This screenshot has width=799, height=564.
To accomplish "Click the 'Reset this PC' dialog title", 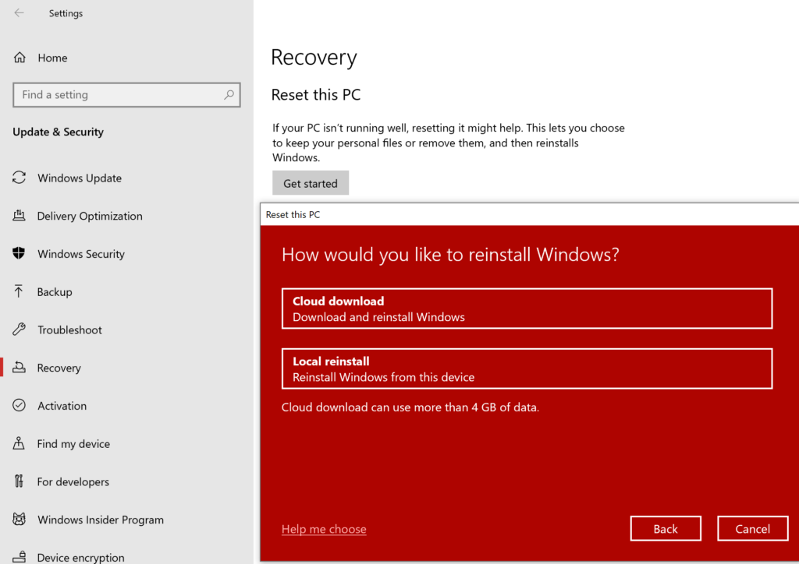I will point(293,214).
